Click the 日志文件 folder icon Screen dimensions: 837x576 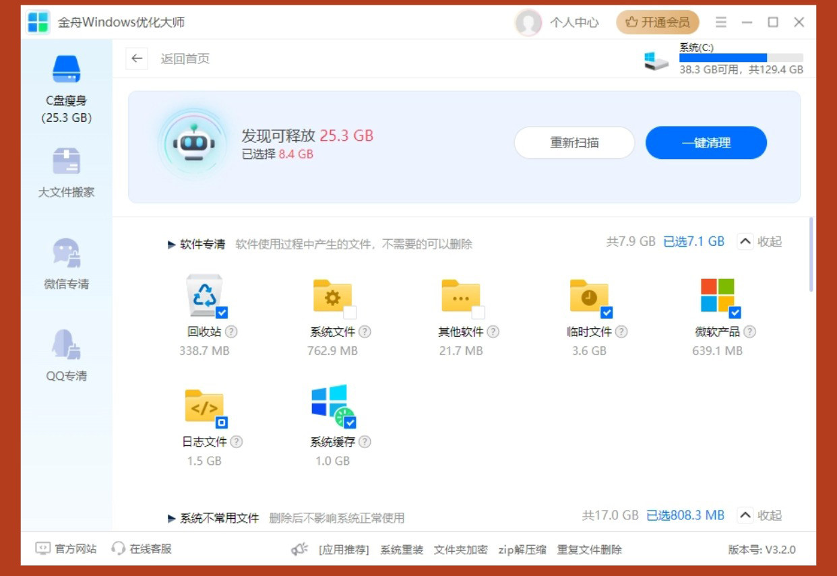(x=204, y=406)
